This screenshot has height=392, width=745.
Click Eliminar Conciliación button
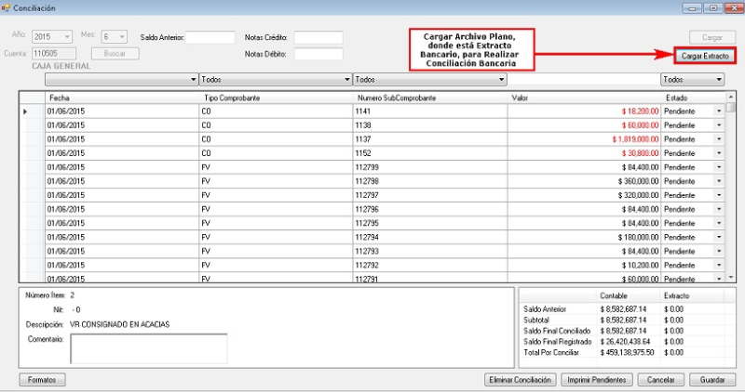521,380
